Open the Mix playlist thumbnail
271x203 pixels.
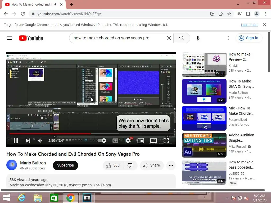tap(204, 118)
